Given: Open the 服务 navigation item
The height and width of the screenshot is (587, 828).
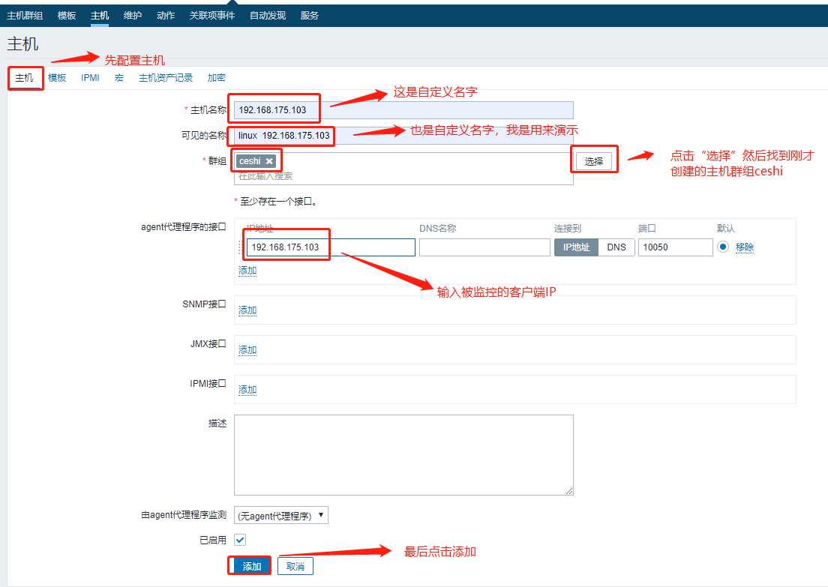Looking at the screenshot, I should pos(310,15).
